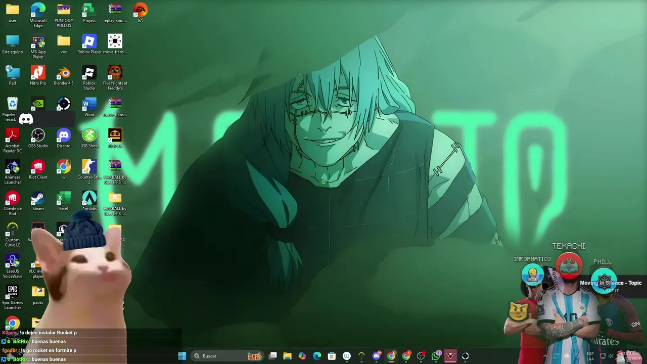Select the NVIDIA desktop icon
The width and height of the screenshot is (647, 364).
[38, 104]
